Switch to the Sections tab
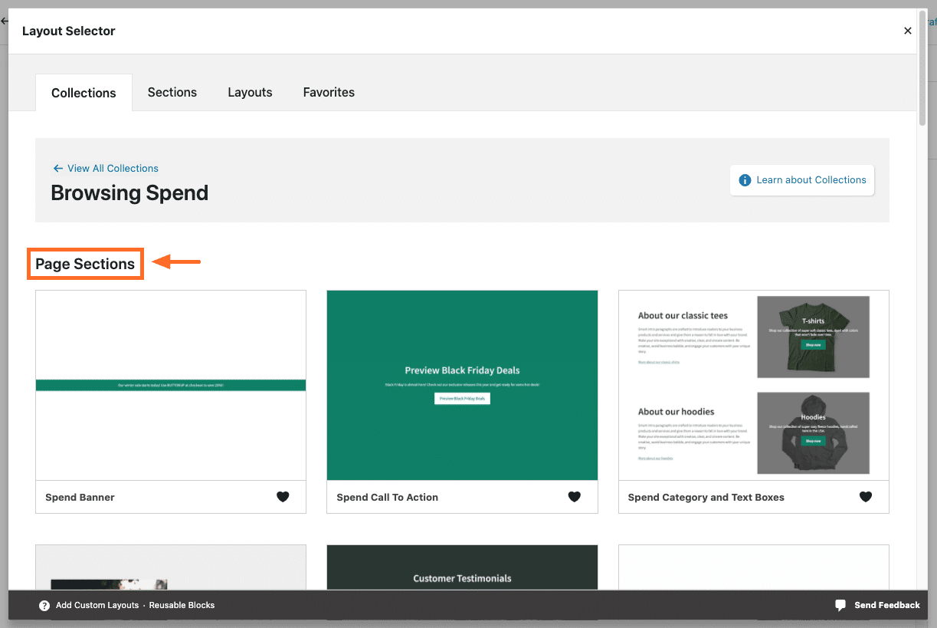This screenshot has width=937, height=628. tap(172, 92)
